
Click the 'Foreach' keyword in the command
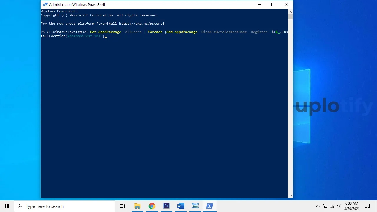155,32
